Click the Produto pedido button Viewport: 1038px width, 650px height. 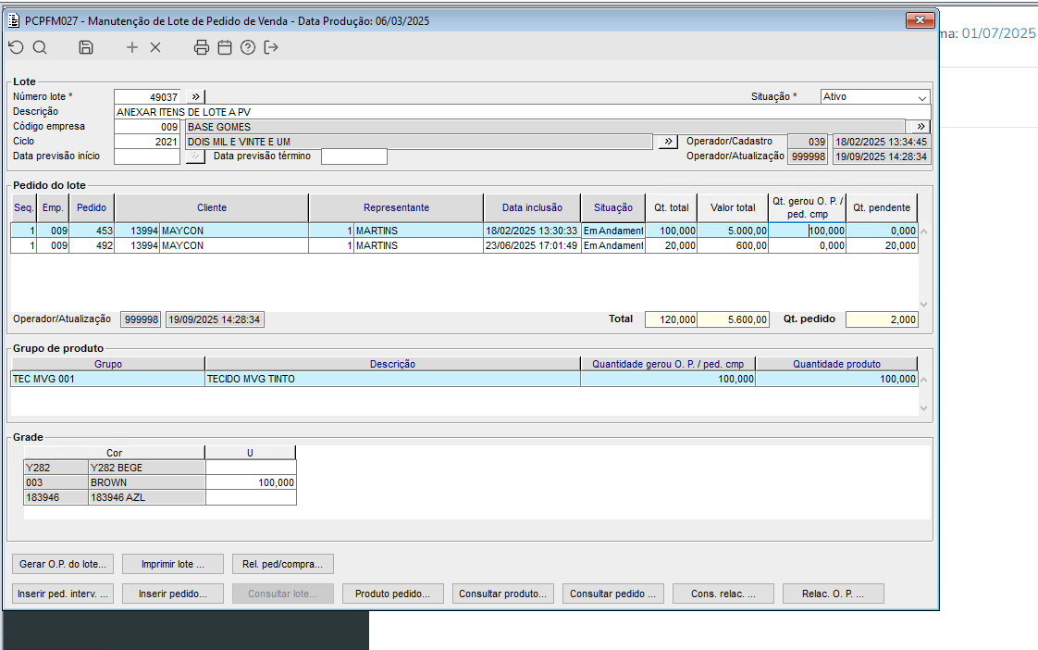[392, 594]
